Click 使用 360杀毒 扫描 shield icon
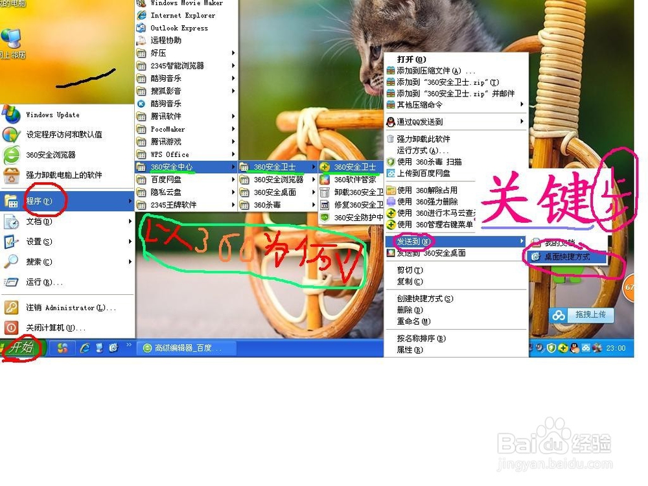 click(391, 161)
